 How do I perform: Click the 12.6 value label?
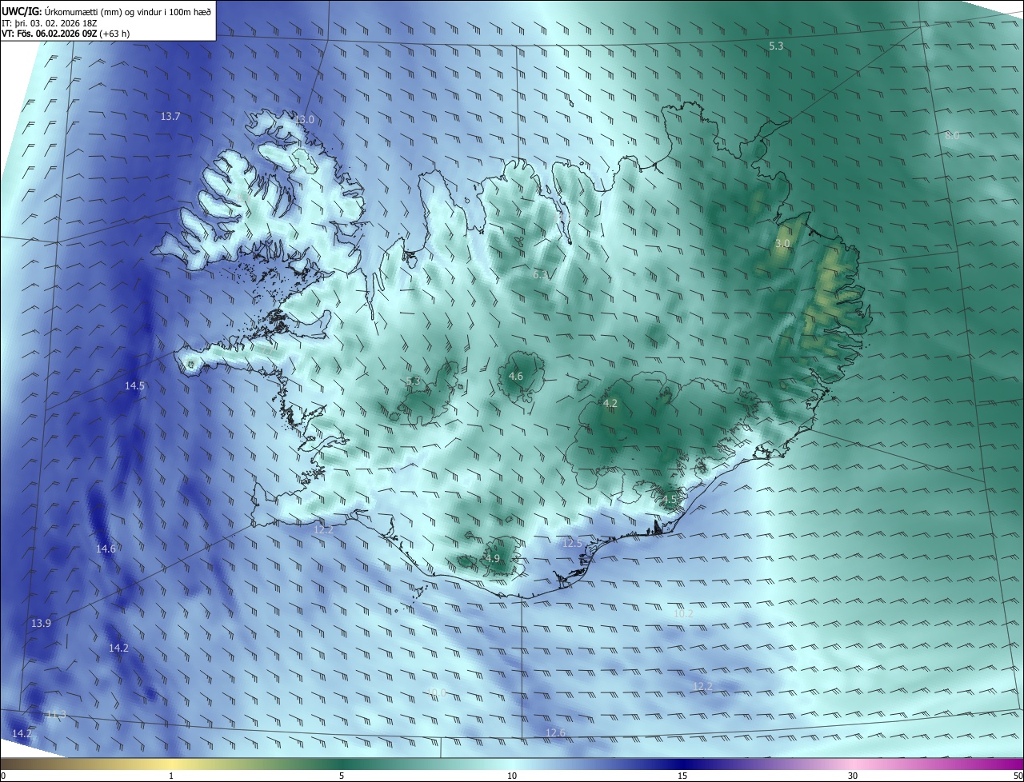pyautogui.click(x=555, y=733)
